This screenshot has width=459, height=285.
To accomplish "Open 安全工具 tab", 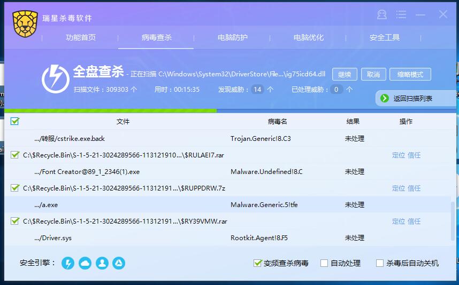I will point(384,37).
